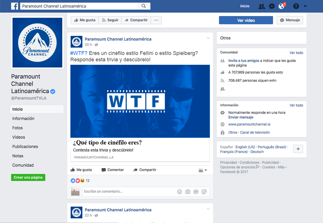Open the help question mark icon
This screenshot has height=223, width=323.
coord(296,6)
